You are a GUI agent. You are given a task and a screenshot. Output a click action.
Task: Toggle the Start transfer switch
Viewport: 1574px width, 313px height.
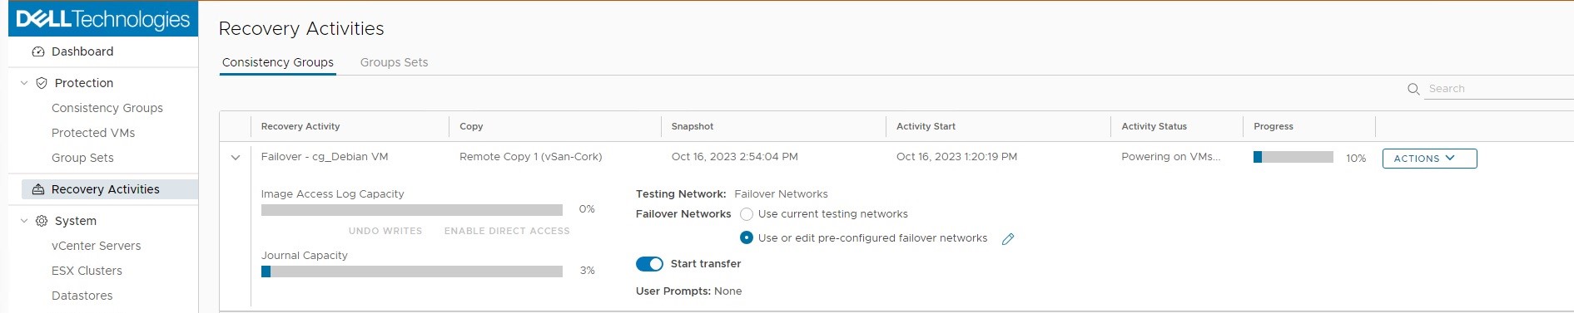649,264
